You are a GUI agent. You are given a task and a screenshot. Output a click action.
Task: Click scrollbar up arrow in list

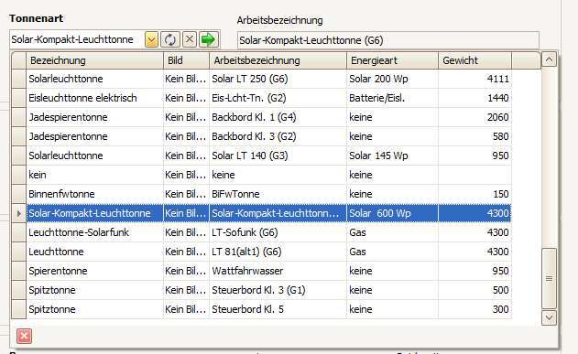[549, 60]
